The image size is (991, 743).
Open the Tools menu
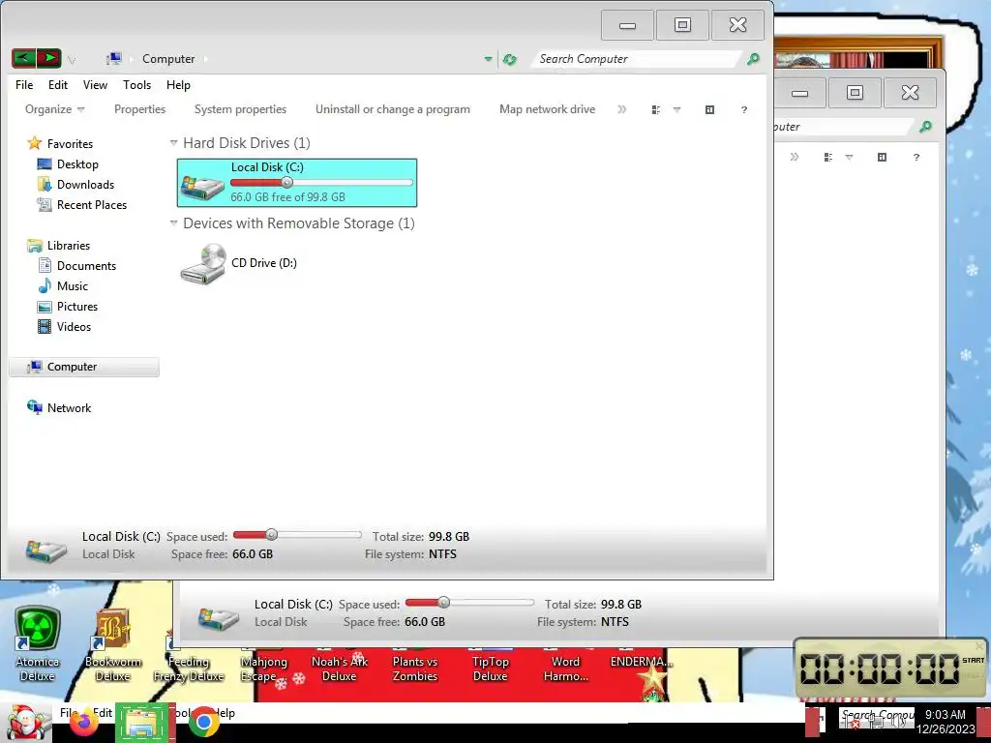click(136, 85)
